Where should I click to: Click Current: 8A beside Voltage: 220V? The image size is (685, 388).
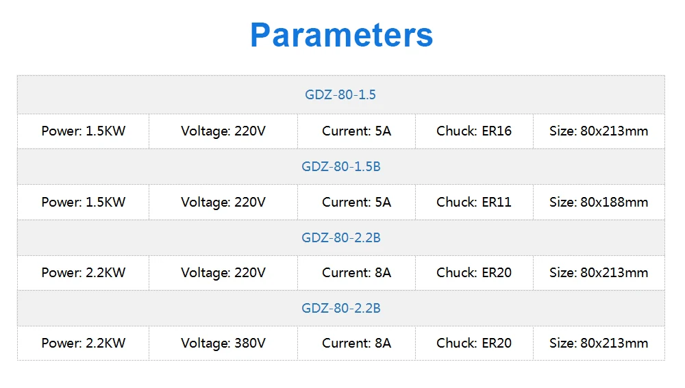[x=356, y=273]
